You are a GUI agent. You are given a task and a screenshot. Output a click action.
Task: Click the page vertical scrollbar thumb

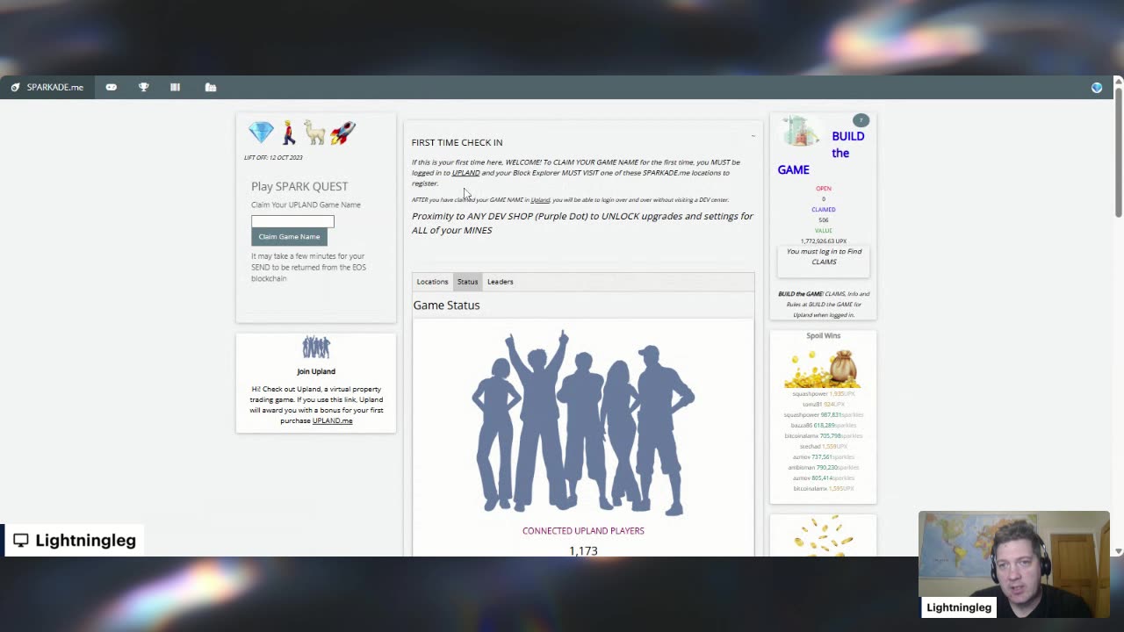tap(1118, 151)
